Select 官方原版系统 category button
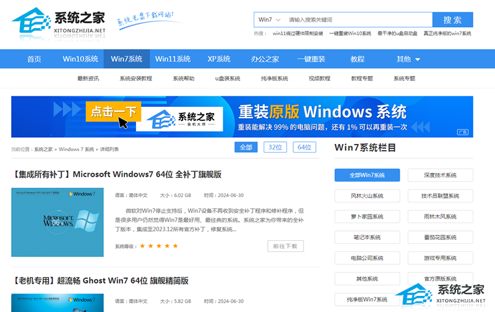 point(440,279)
